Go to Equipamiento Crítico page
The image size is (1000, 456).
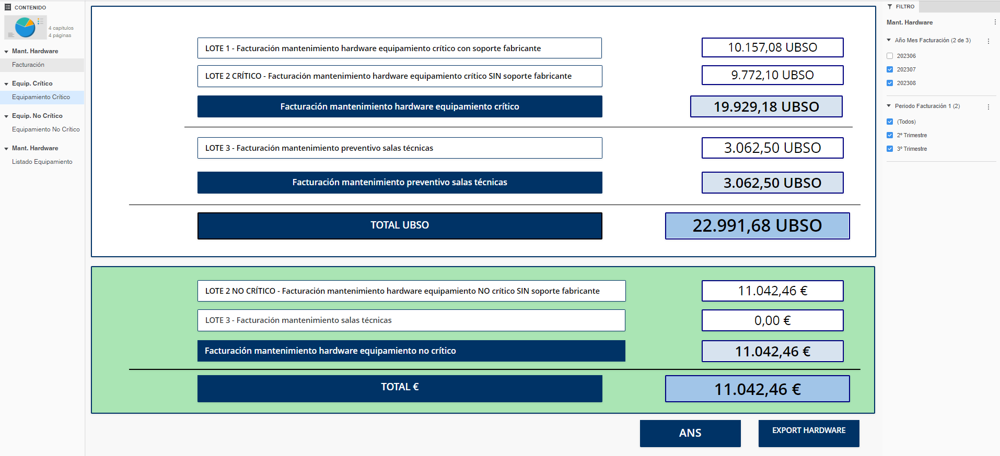pyautogui.click(x=42, y=97)
